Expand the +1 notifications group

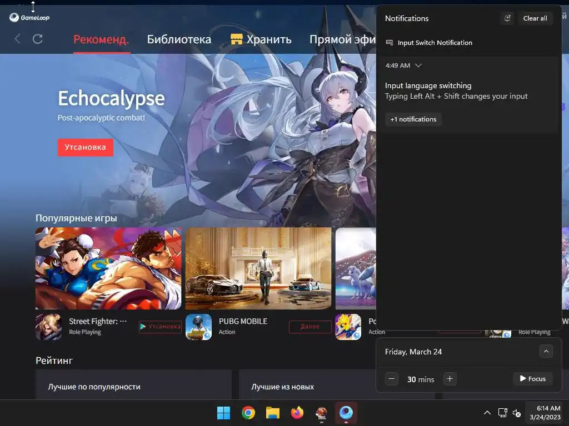(x=413, y=119)
